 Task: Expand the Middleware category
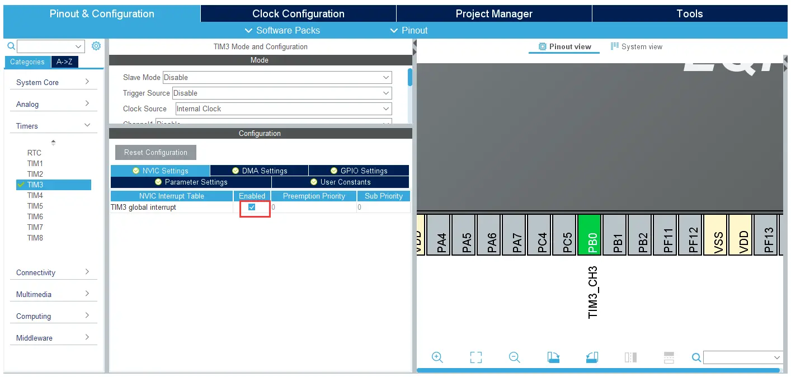click(x=53, y=338)
